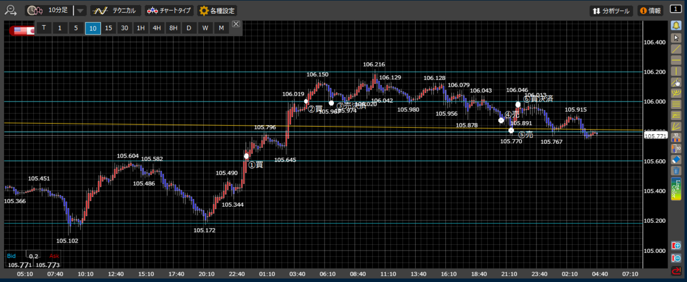The image size is (687, 282).
Task: Select the W weekly timeframe
Action: [206, 28]
